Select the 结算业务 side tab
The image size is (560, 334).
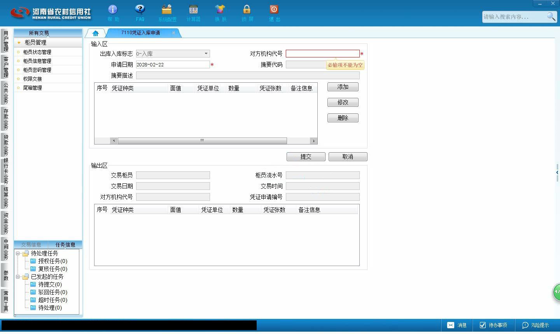click(x=6, y=197)
